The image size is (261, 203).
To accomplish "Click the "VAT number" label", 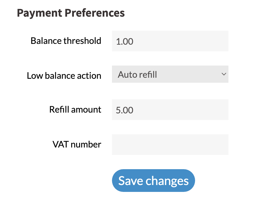I will coord(77,144).
